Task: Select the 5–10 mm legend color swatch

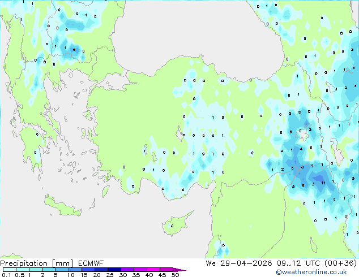Action: point(62,270)
